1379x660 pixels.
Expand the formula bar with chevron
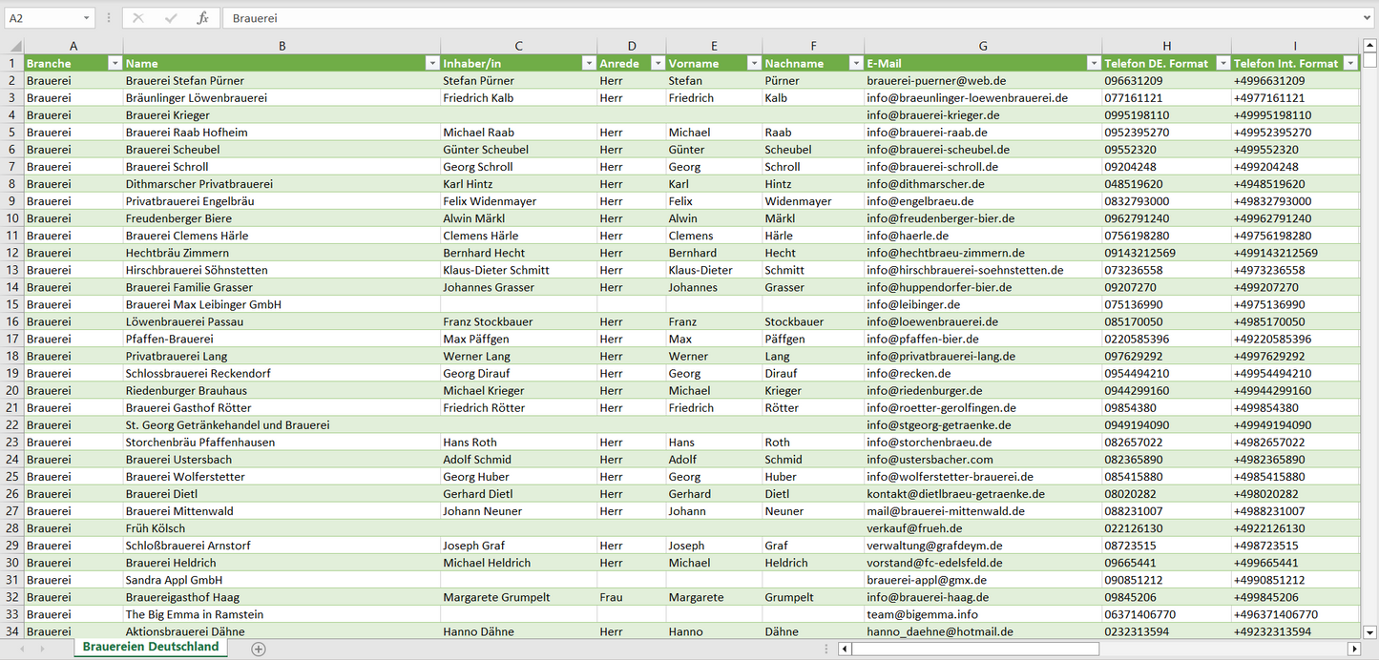[x=1369, y=18]
